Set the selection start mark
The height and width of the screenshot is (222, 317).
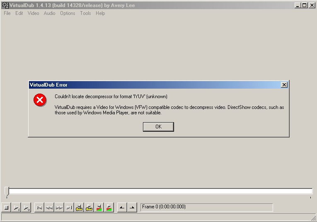click(122, 208)
